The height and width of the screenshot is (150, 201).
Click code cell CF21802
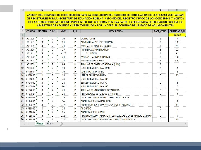coord(30,108)
